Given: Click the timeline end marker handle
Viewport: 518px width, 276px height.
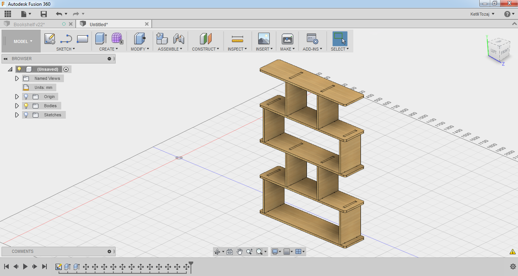Looking at the screenshot, I should (x=191, y=264).
